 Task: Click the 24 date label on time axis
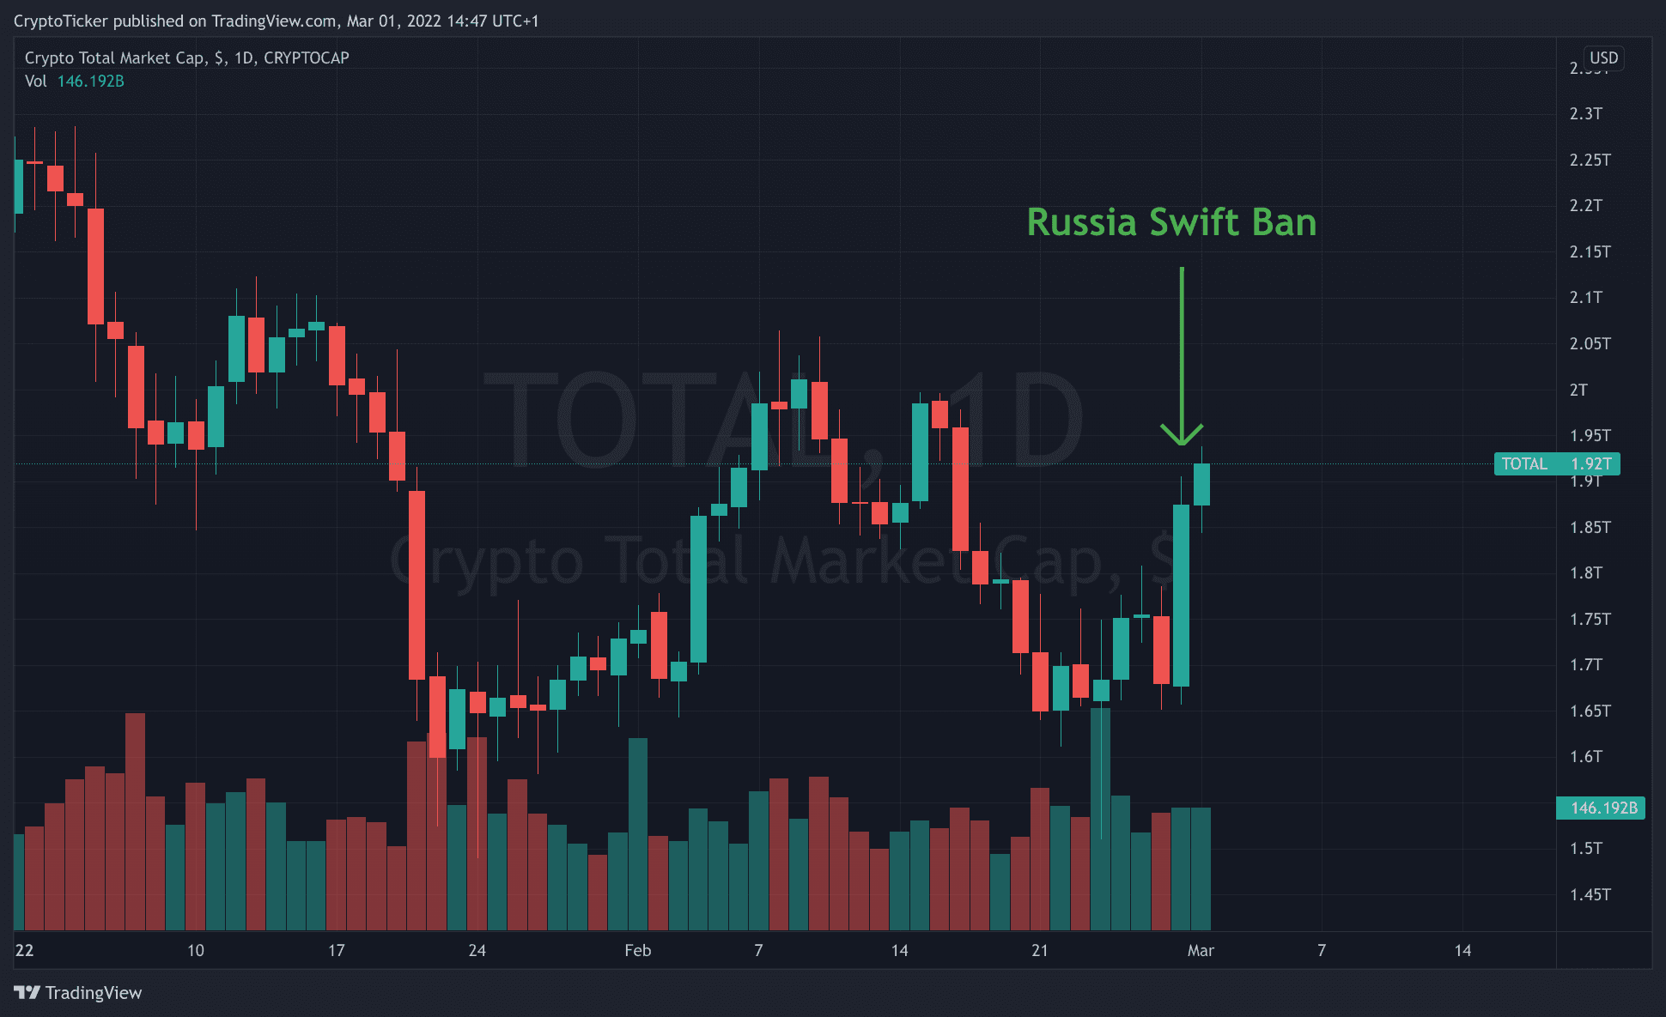point(477,951)
